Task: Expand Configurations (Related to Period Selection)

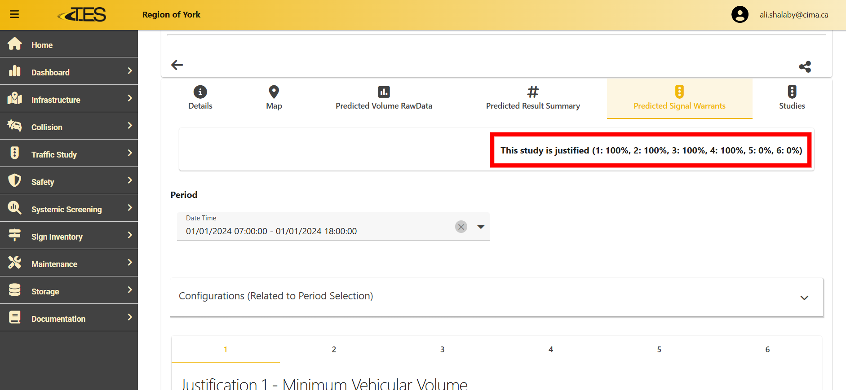Action: (496, 297)
